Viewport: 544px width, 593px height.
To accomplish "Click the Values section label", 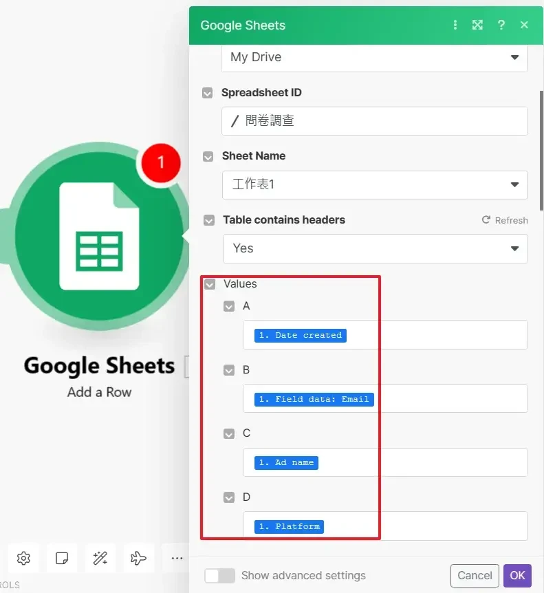I will click(x=240, y=284).
